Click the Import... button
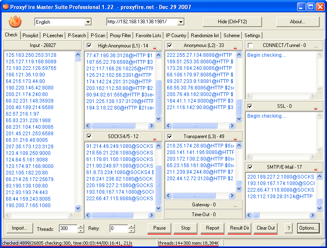 pyautogui.click(x=19, y=228)
